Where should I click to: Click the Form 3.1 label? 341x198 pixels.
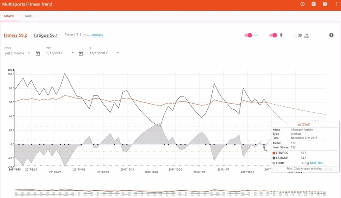(x=73, y=35)
